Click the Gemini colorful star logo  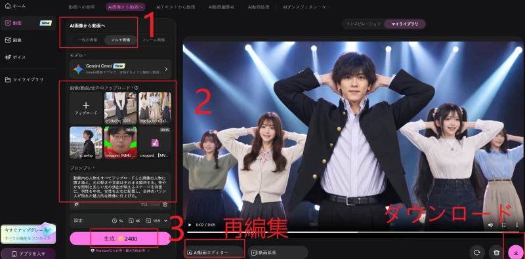78,70
